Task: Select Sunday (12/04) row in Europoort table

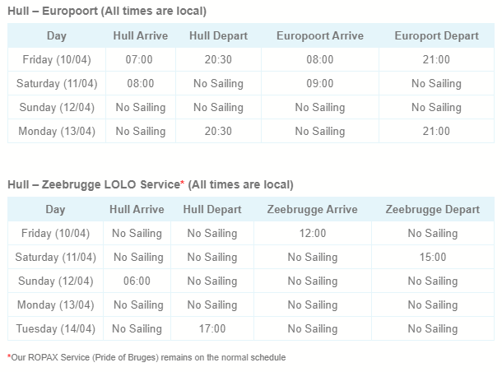Action: pos(251,107)
